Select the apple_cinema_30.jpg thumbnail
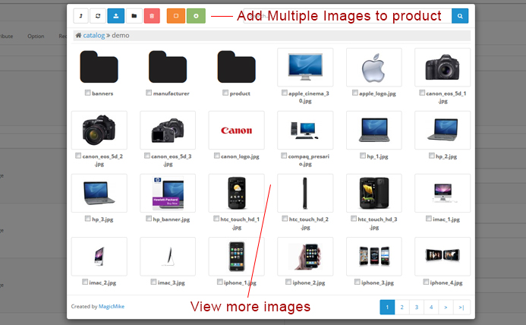Image resolution: width=526 pixels, height=325 pixels. [x=305, y=67]
